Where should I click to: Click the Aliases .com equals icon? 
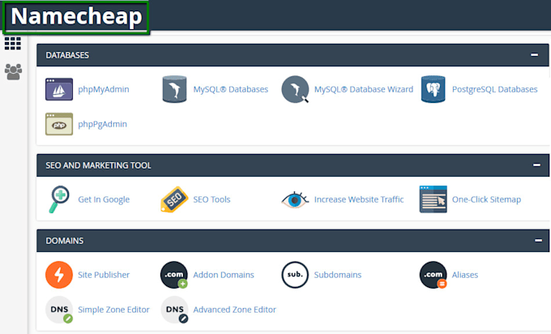[x=433, y=275]
